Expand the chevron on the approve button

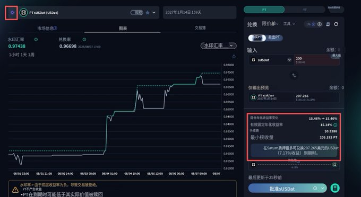(323, 189)
